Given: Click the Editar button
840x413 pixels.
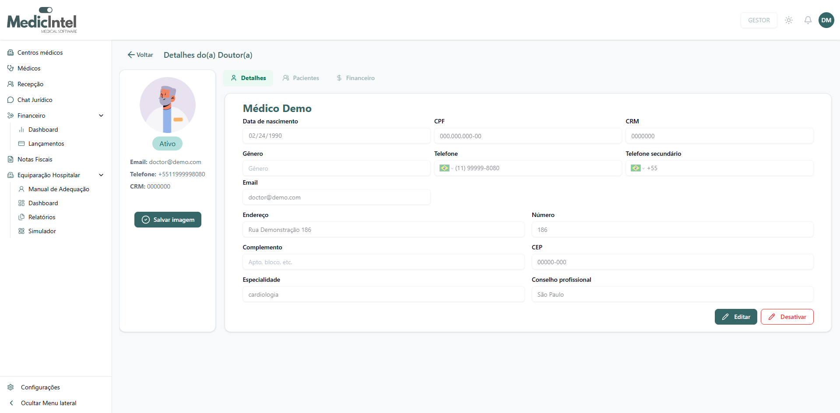Looking at the screenshot, I should pos(735,317).
